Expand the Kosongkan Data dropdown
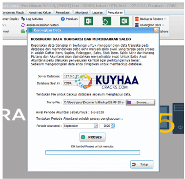 (x=163, y=25)
